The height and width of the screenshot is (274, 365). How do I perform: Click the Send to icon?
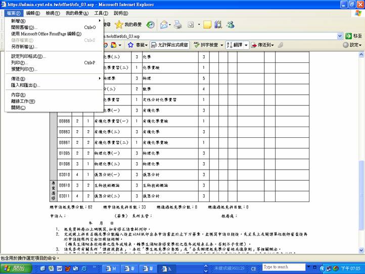[254, 45]
